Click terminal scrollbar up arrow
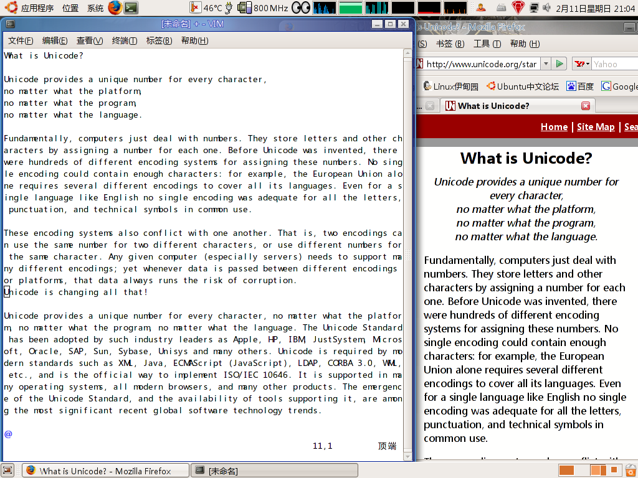 (x=407, y=53)
